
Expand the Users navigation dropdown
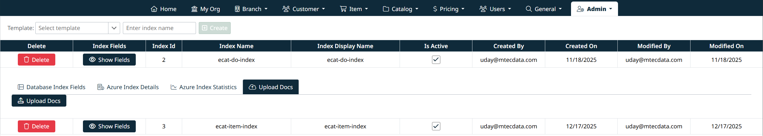pos(495,9)
